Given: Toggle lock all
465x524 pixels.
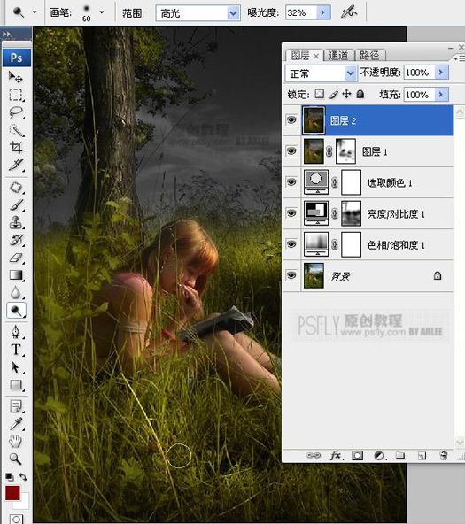Looking at the screenshot, I should coord(360,94).
